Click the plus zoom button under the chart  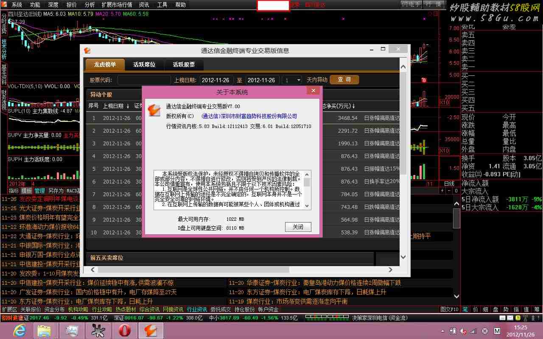point(442,191)
